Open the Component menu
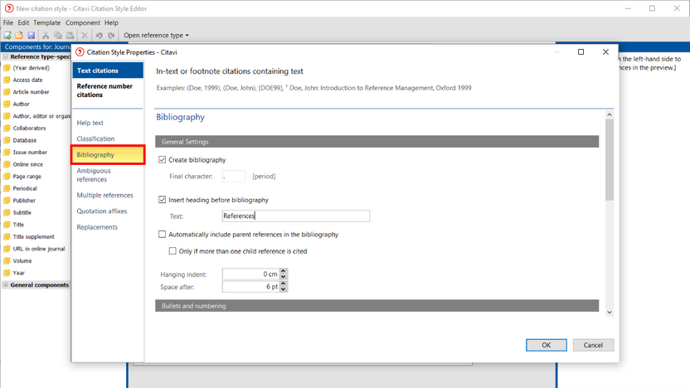The height and width of the screenshot is (388, 690). click(x=83, y=22)
